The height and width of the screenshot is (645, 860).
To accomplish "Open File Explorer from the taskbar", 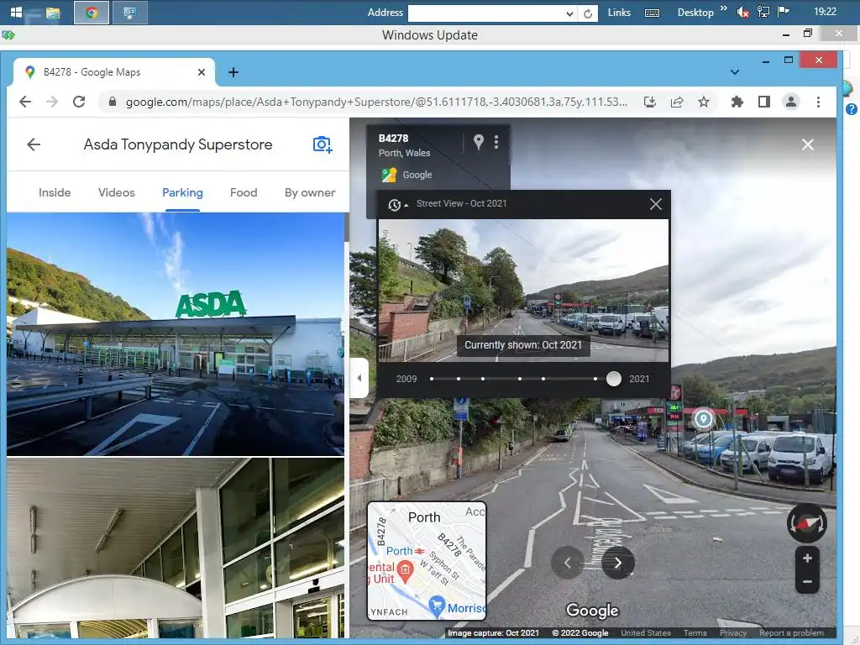I will [53, 13].
